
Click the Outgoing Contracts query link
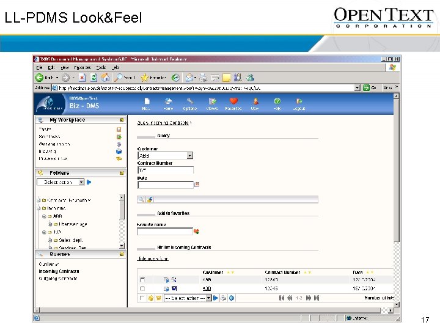58,279
